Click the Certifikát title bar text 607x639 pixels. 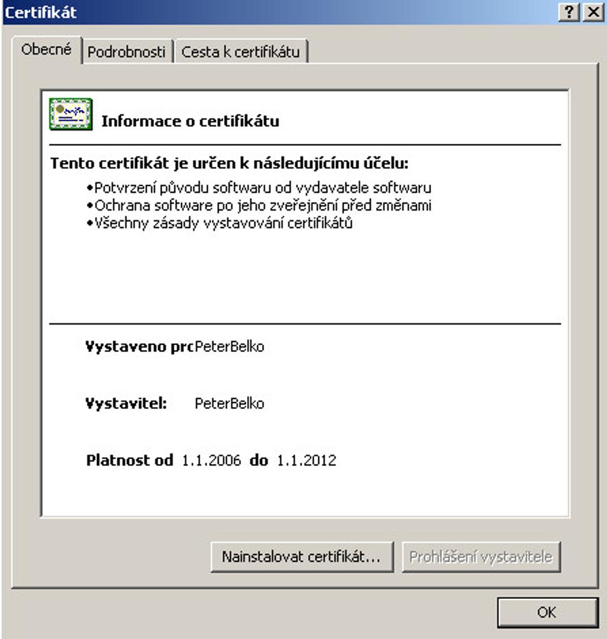(41, 13)
